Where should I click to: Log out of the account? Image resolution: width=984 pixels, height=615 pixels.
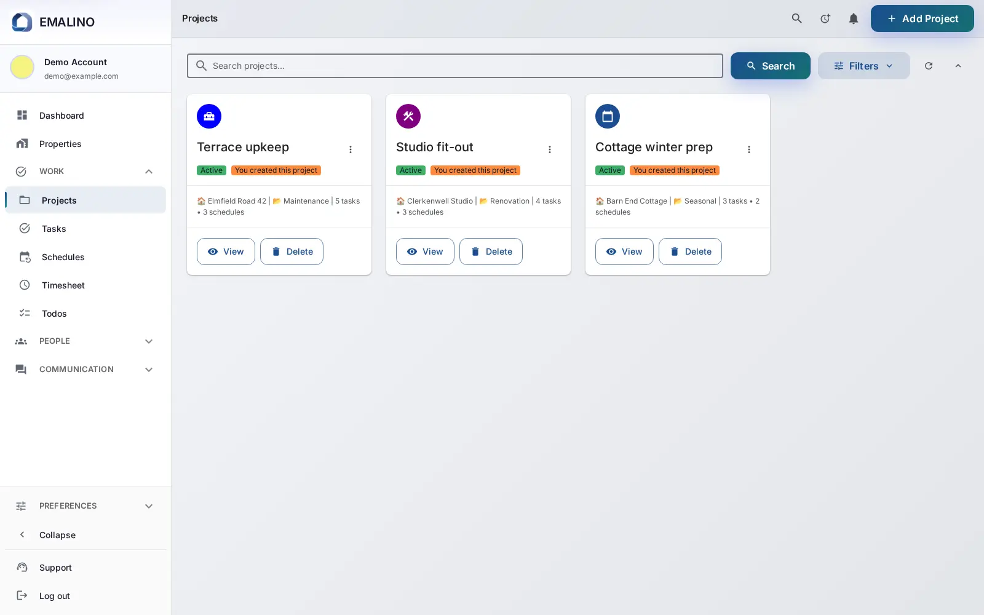85,596
